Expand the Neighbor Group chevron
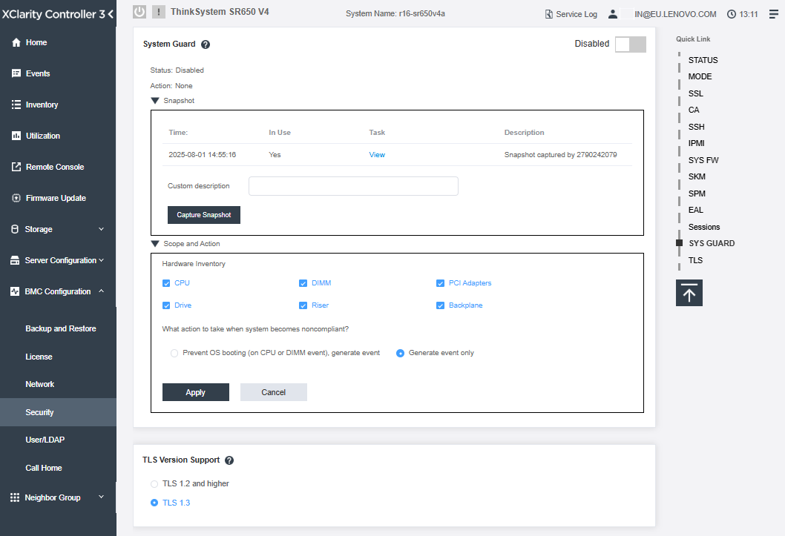 pos(101,497)
